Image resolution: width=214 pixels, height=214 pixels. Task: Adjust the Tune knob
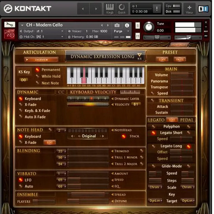pyautogui.click(x=149, y=27)
